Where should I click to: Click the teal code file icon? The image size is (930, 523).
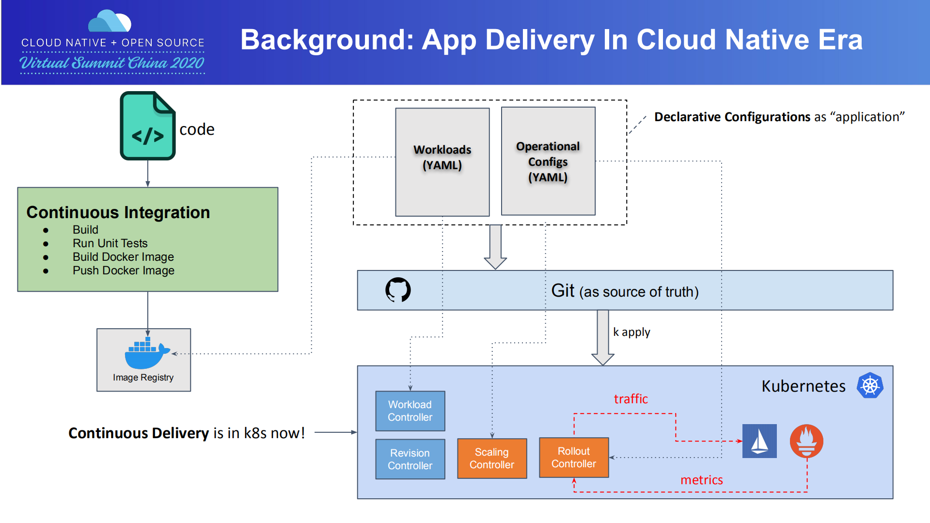tap(147, 125)
